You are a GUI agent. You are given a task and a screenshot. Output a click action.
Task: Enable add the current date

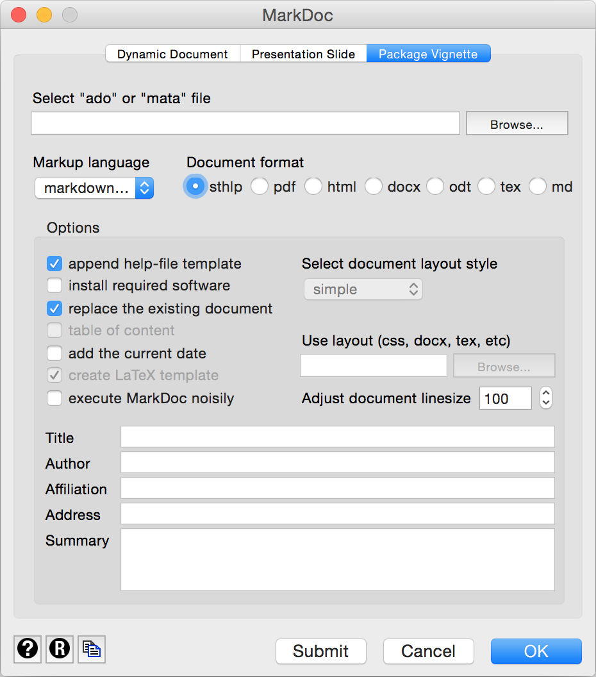54,353
